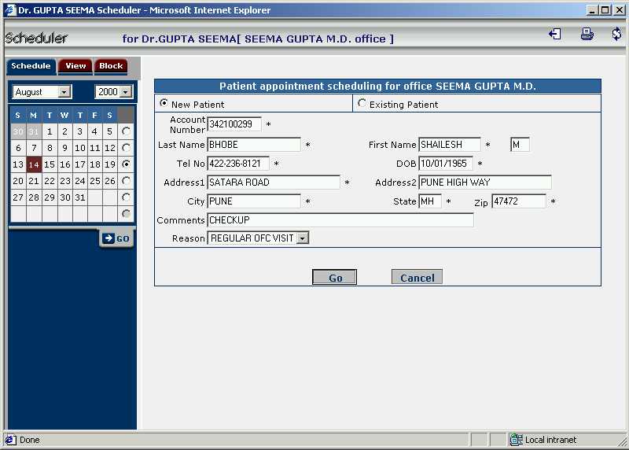
Task: Click the Last Name field BHOBE
Action: [254, 145]
